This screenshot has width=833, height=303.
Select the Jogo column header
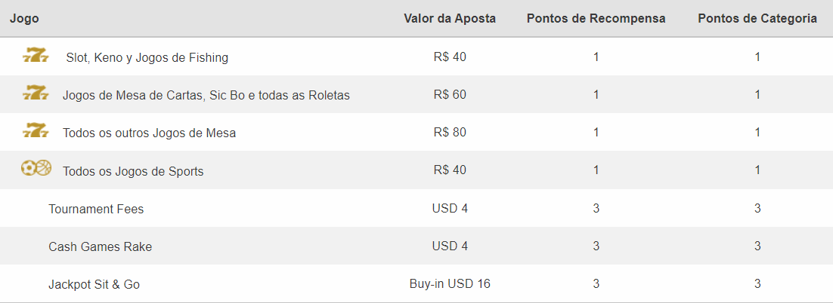[24, 19]
